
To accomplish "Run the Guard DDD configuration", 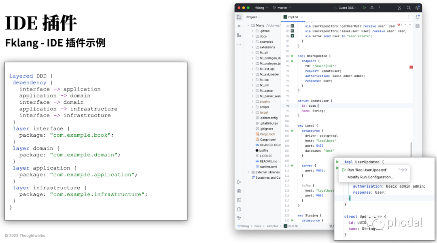I will [364, 8].
